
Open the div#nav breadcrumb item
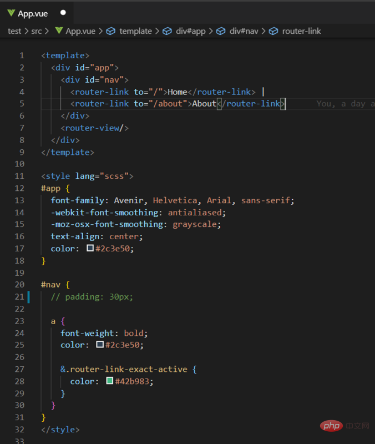coord(244,31)
